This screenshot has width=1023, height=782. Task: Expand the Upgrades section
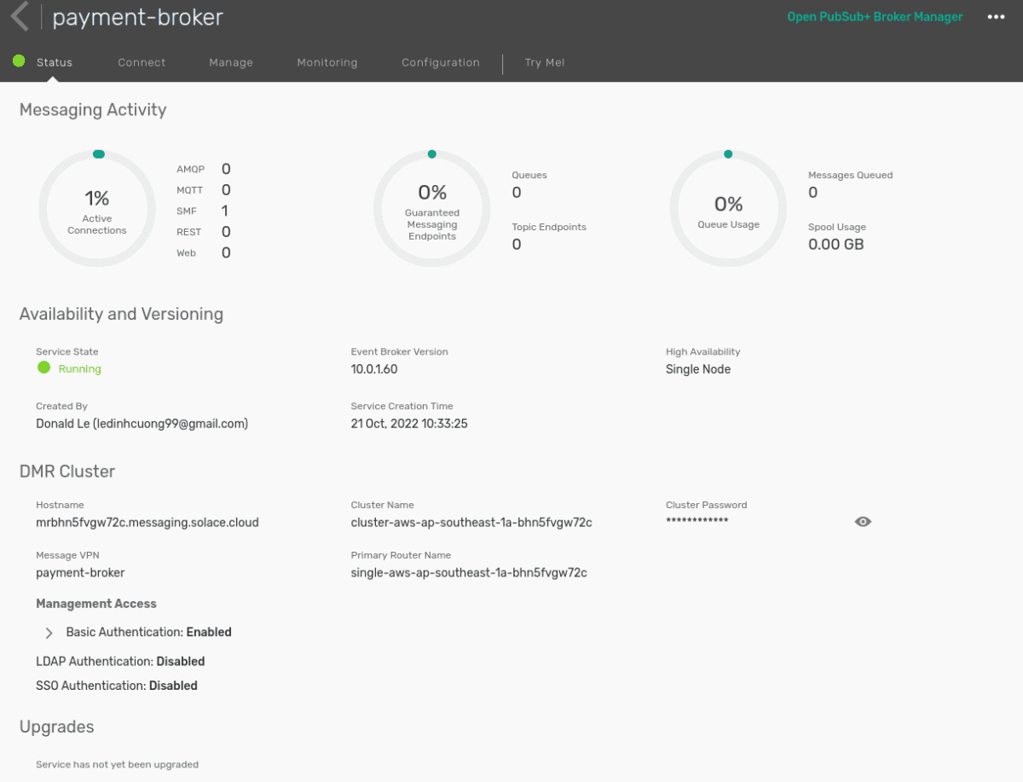point(56,727)
